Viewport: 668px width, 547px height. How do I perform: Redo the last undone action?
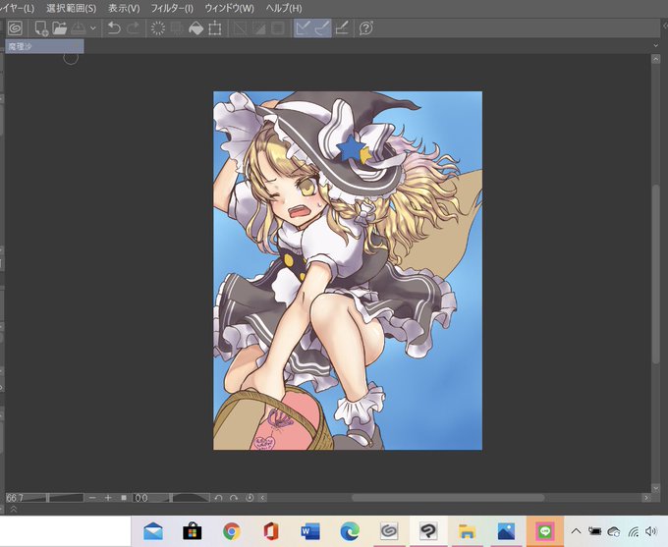click(133, 28)
